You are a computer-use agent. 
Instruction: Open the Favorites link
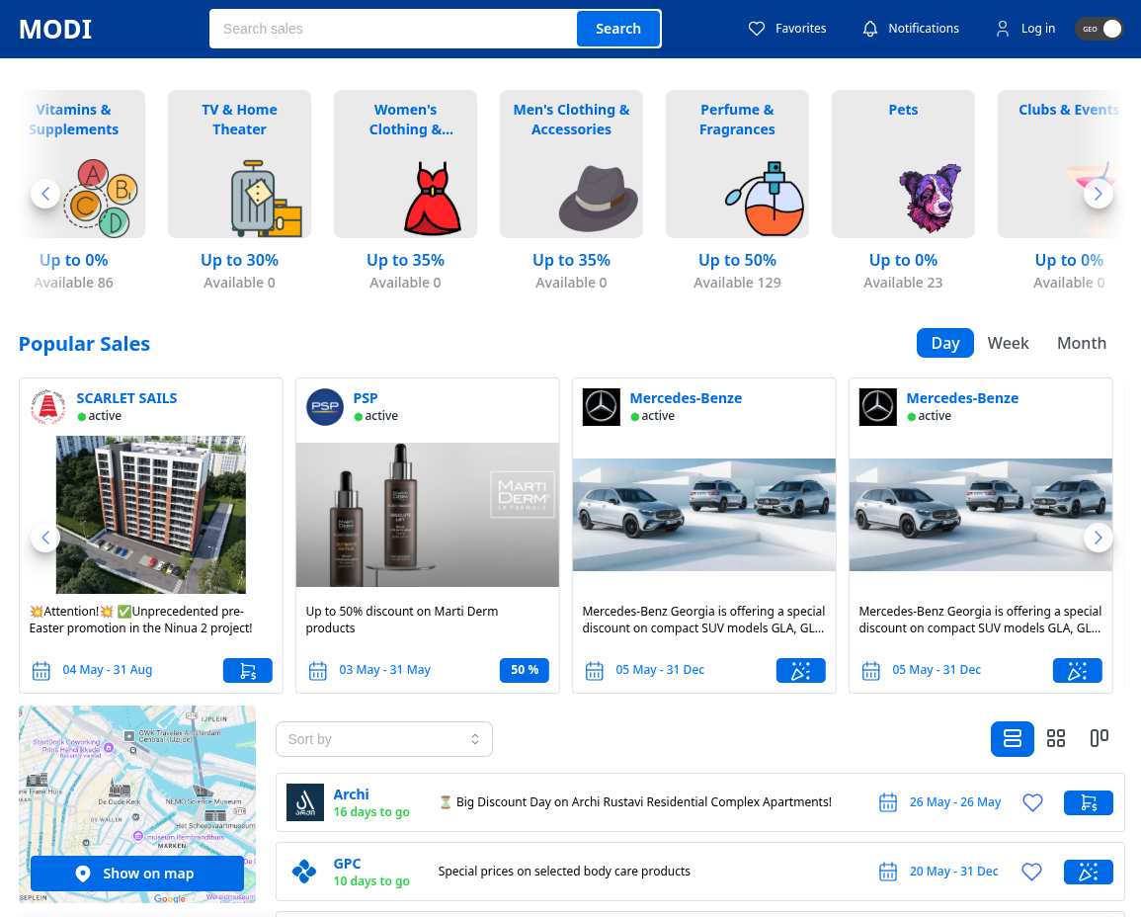coord(800,29)
